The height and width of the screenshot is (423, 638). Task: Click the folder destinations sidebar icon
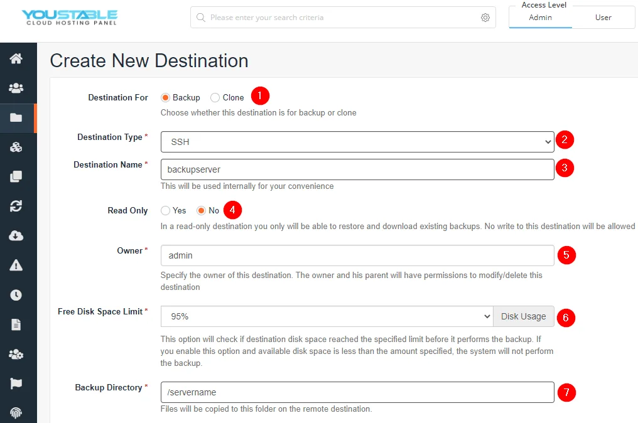[x=16, y=117]
